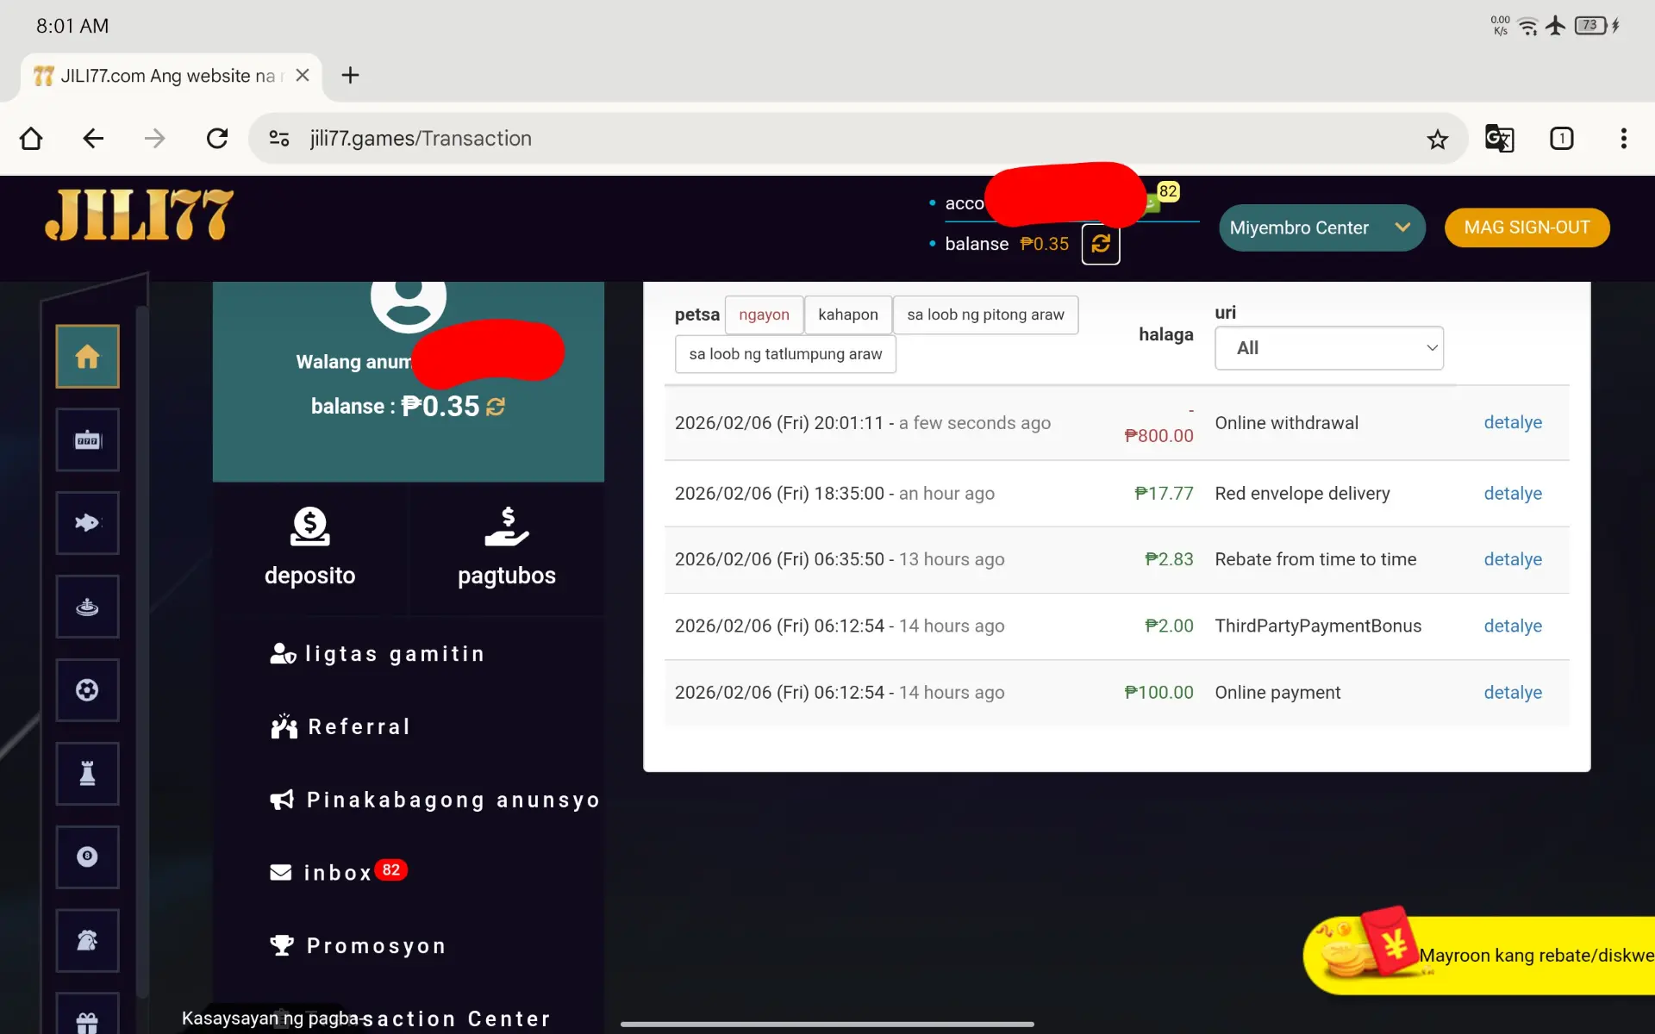Open the sports soccer ball sidebar icon
The height and width of the screenshot is (1034, 1655).
coord(87,690)
